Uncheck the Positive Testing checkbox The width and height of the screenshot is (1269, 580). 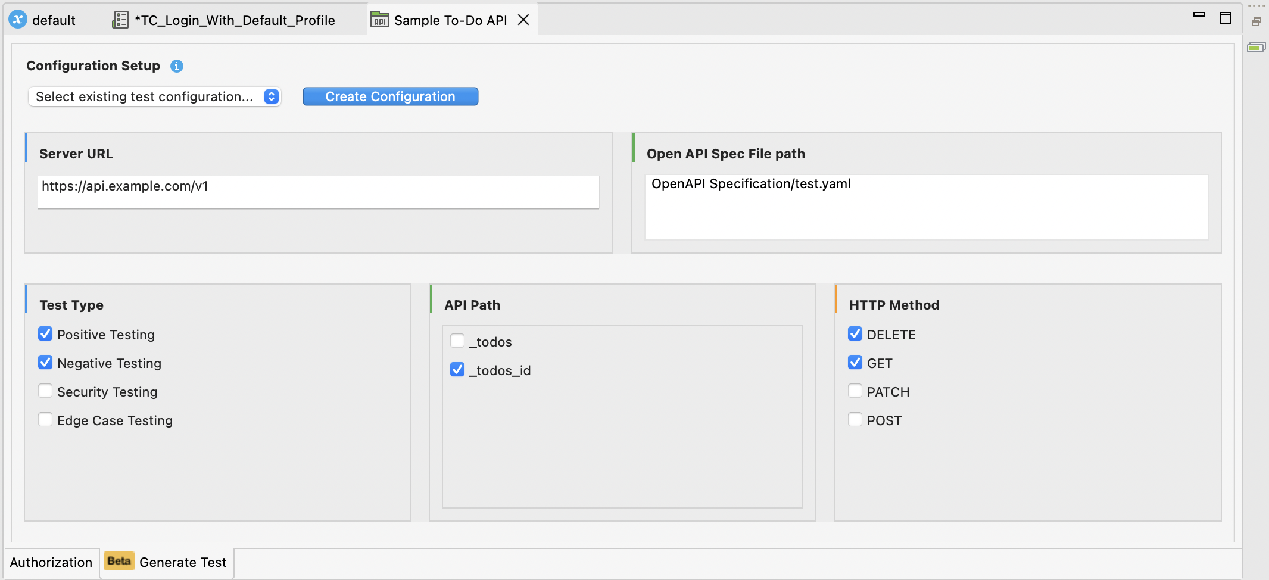tap(45, 334)
